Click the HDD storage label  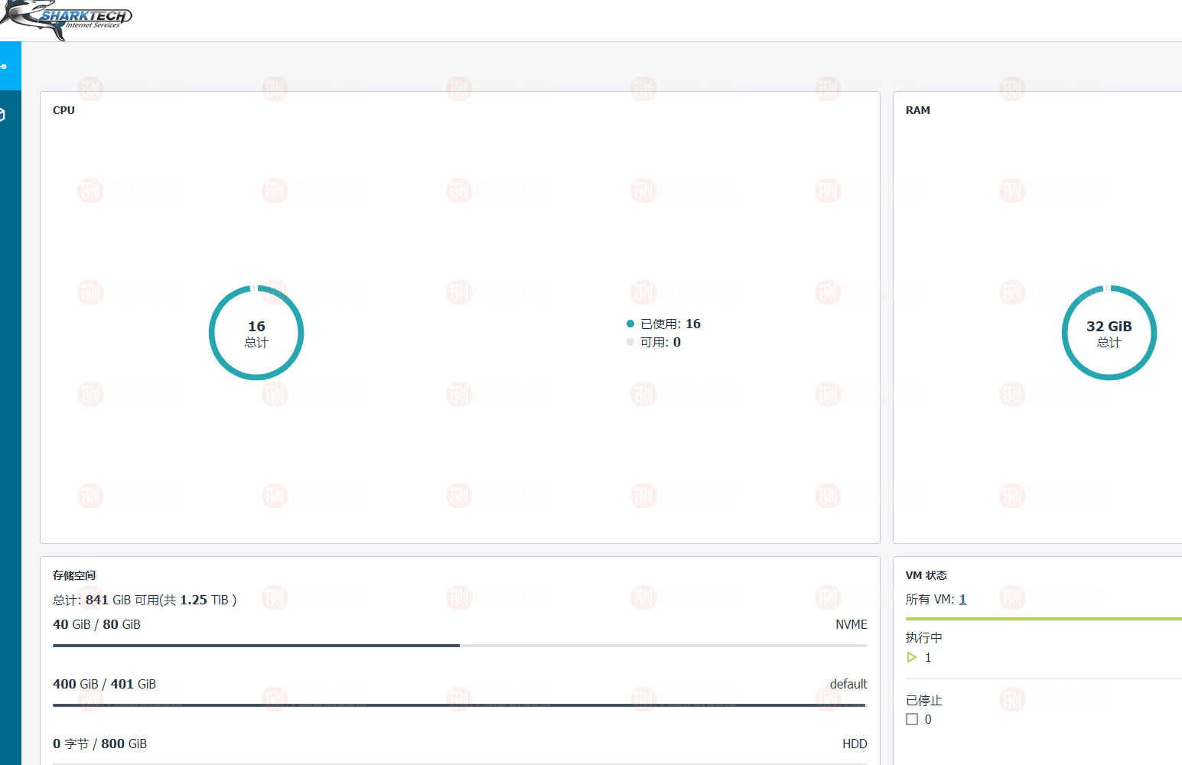[x=855, y=744]
